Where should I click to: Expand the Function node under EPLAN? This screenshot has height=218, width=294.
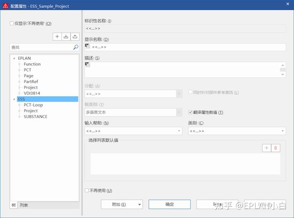click(x=19, y=64)
